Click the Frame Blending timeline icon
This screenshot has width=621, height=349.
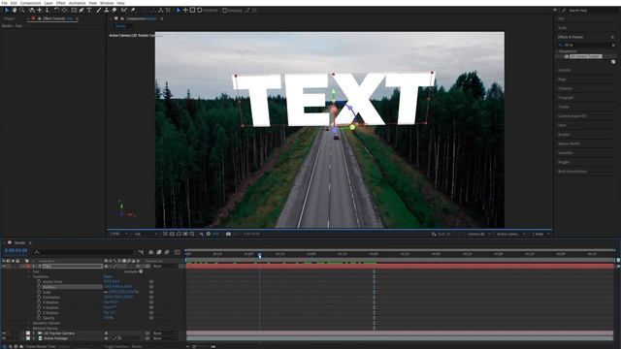point(159,252)
